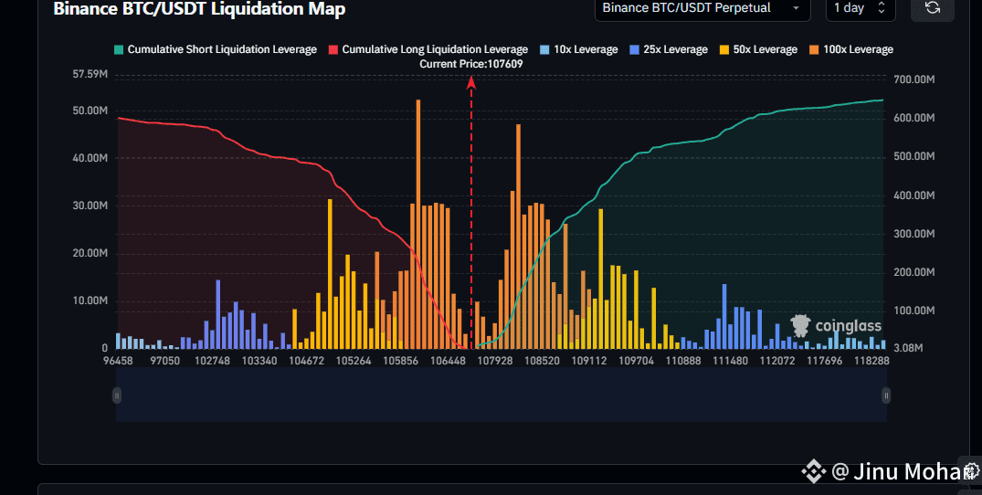Click the 700.00M right axis label
Screen dimensions: 982x495
(914, 79)
